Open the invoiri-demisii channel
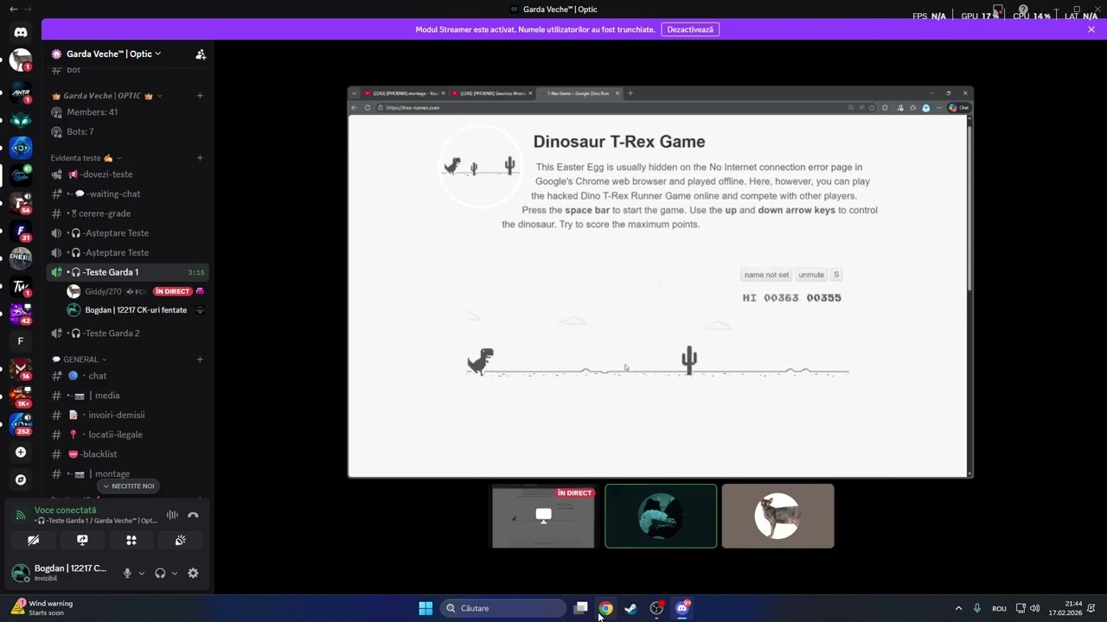Image resolution: width=1107 pixels, height=622 pixels. click(x=127, y=415)
